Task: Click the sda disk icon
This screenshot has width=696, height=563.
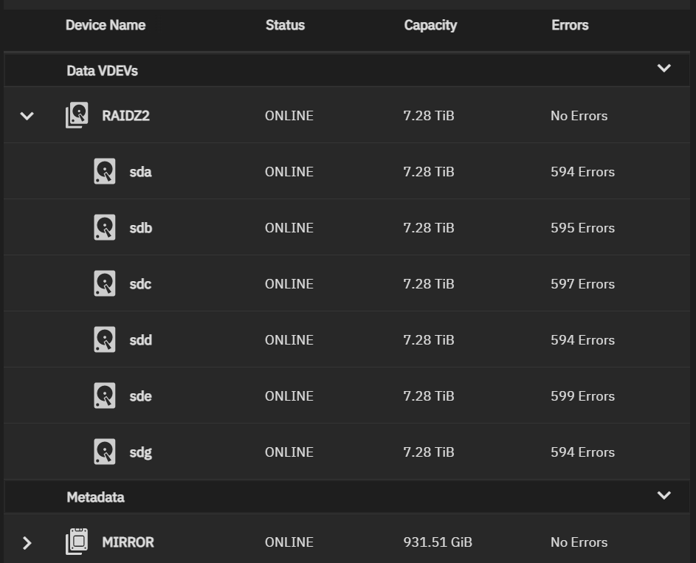Action: (105, 171)
